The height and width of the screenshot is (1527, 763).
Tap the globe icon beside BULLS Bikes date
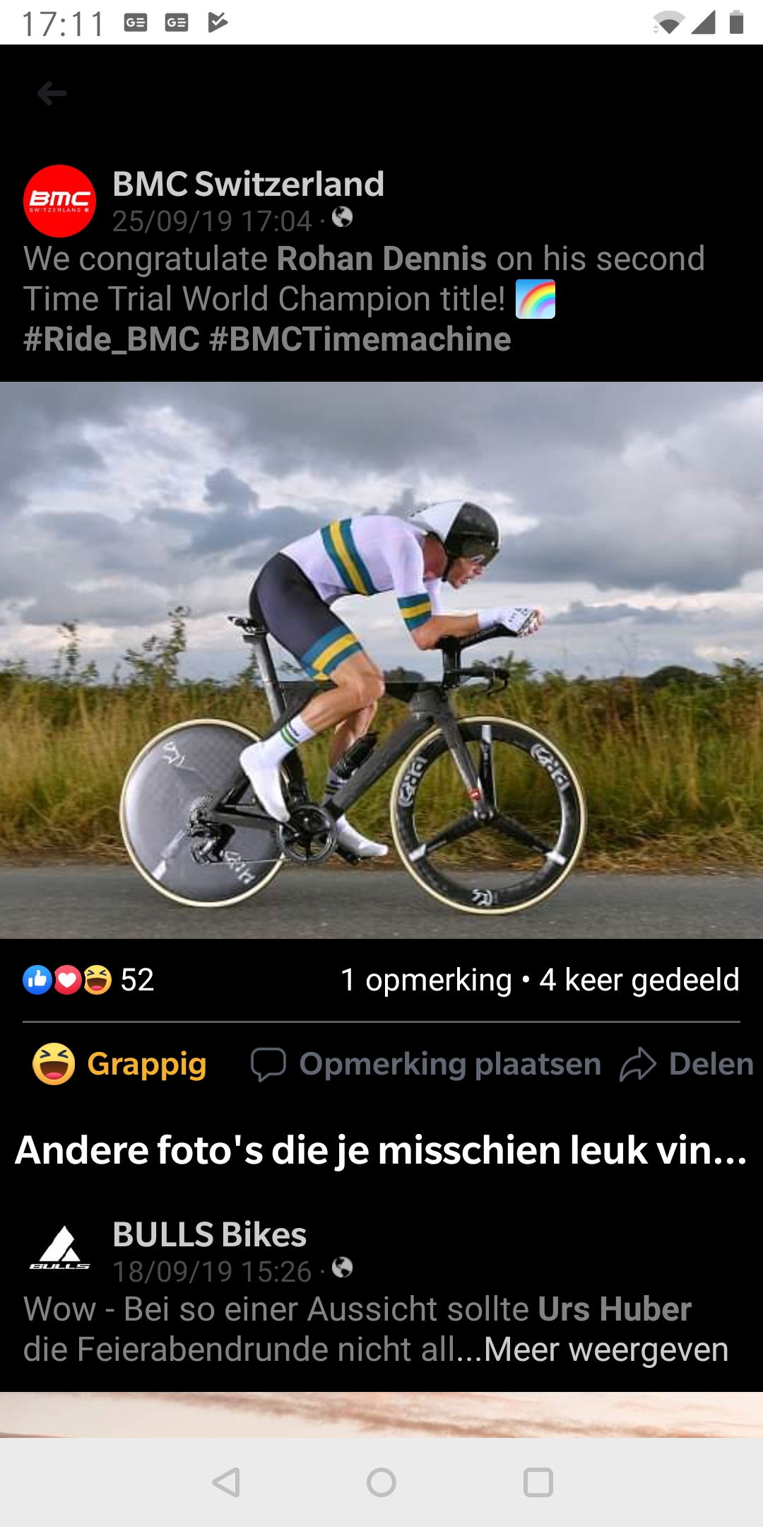point(343,1267)
